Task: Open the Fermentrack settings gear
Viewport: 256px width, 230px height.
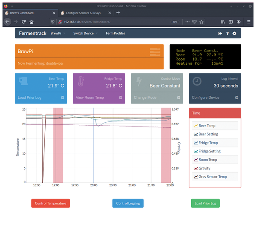Action: click(x=234, y=33)
